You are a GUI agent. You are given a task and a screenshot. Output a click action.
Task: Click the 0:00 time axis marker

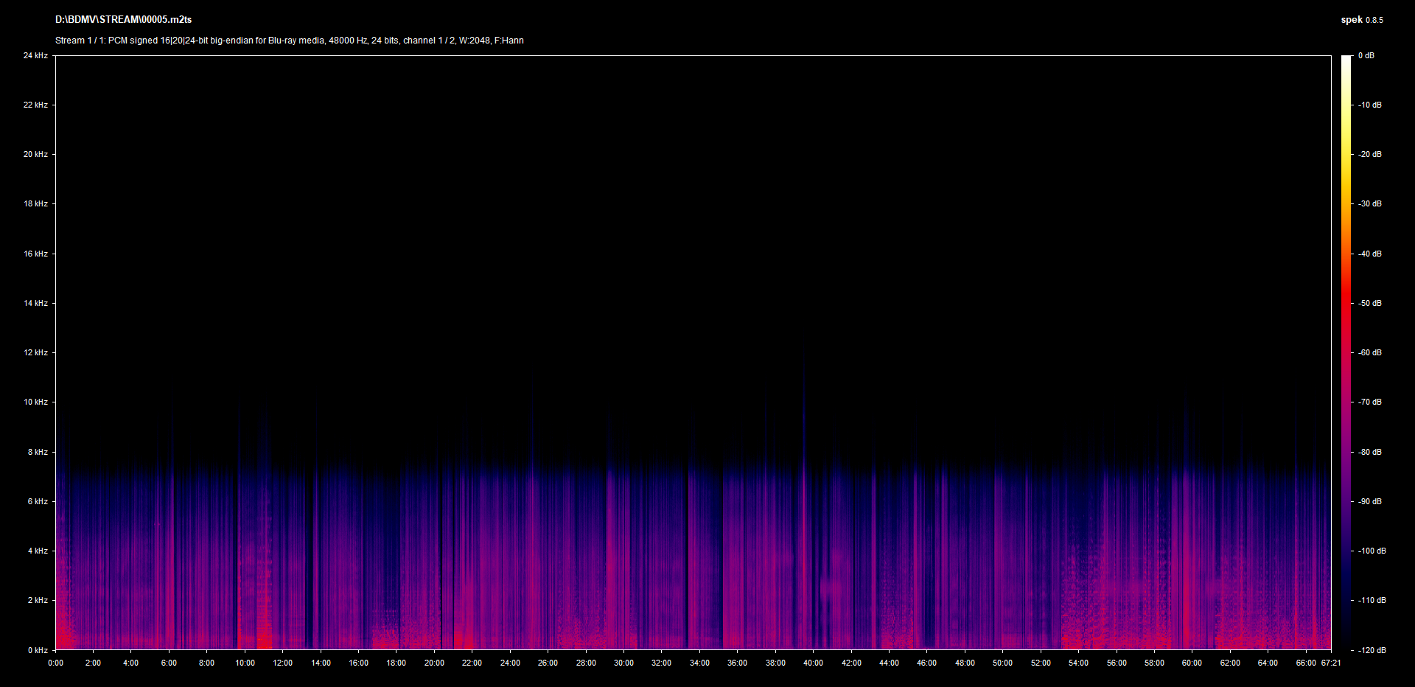[55, 663]
